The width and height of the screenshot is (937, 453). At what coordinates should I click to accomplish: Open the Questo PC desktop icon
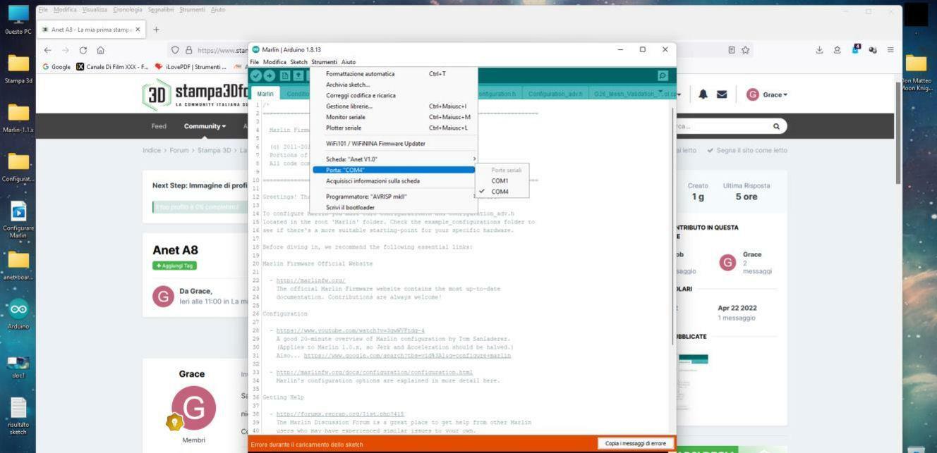click(18, 20)
